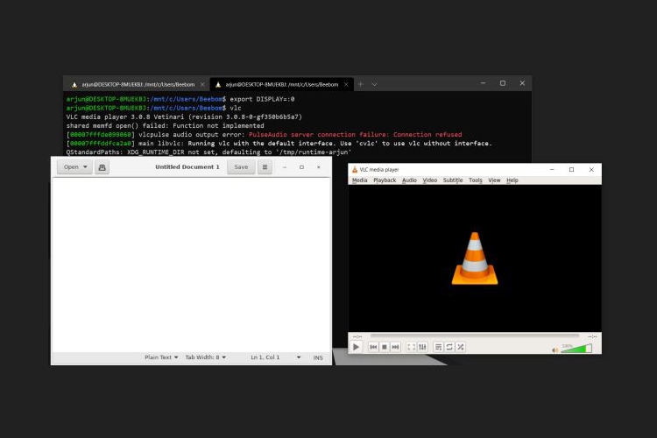
Task: Enable shuffle random playback
Action: [x=461, y=347]
